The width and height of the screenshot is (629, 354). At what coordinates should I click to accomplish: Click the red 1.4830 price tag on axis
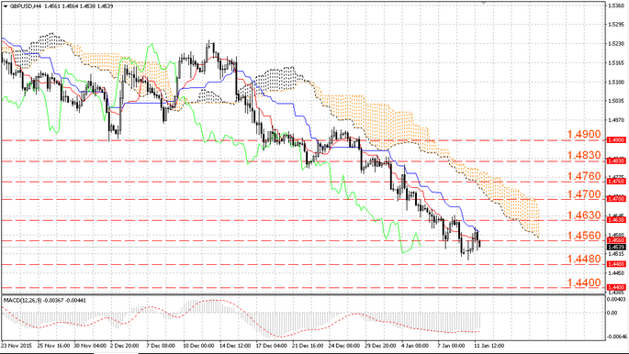(616, 161)
